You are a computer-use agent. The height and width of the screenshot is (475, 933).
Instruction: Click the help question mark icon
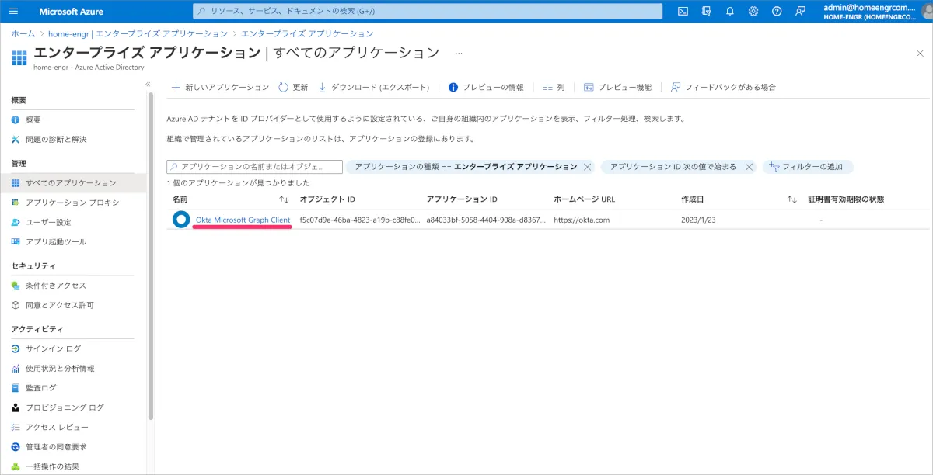click(777, 12)
